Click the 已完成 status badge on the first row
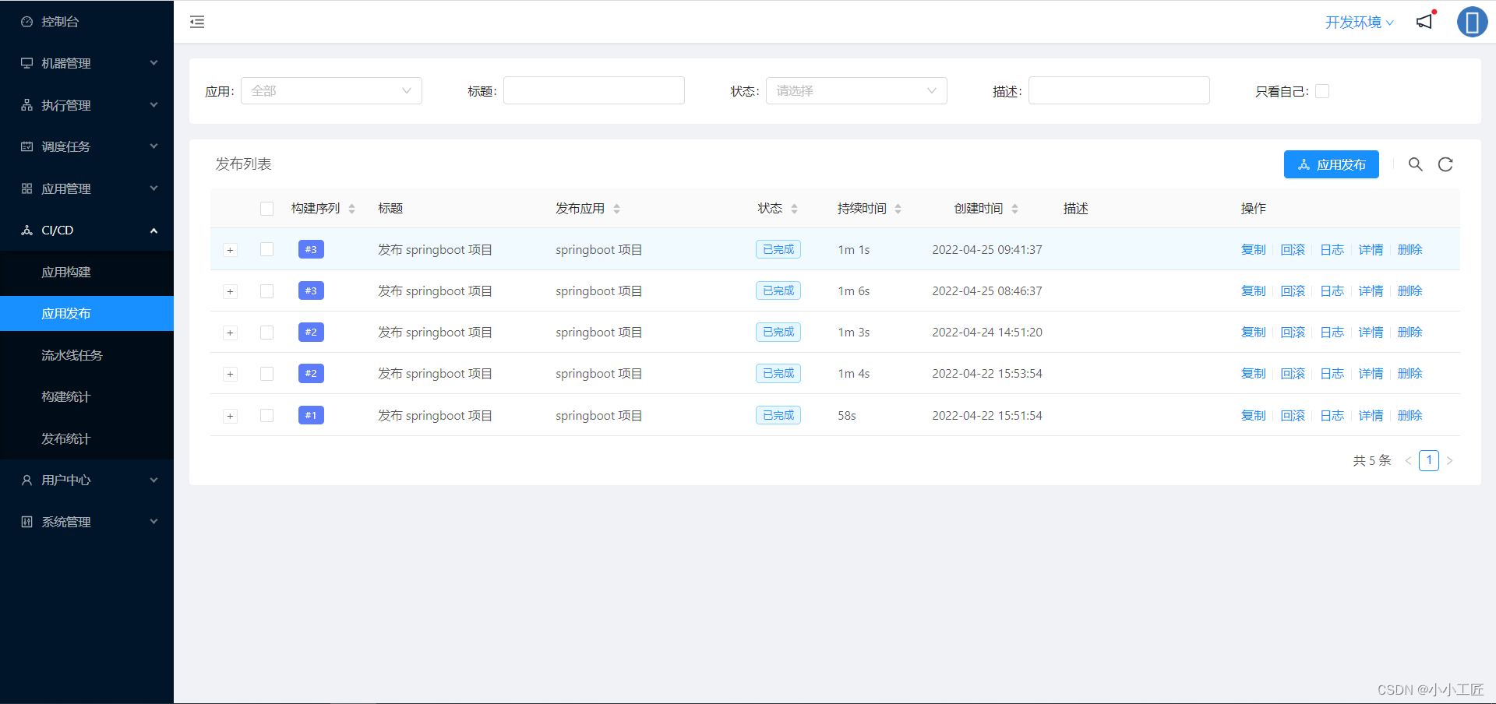The width and height of the screenshot is (1496, 704). [778, 249]
